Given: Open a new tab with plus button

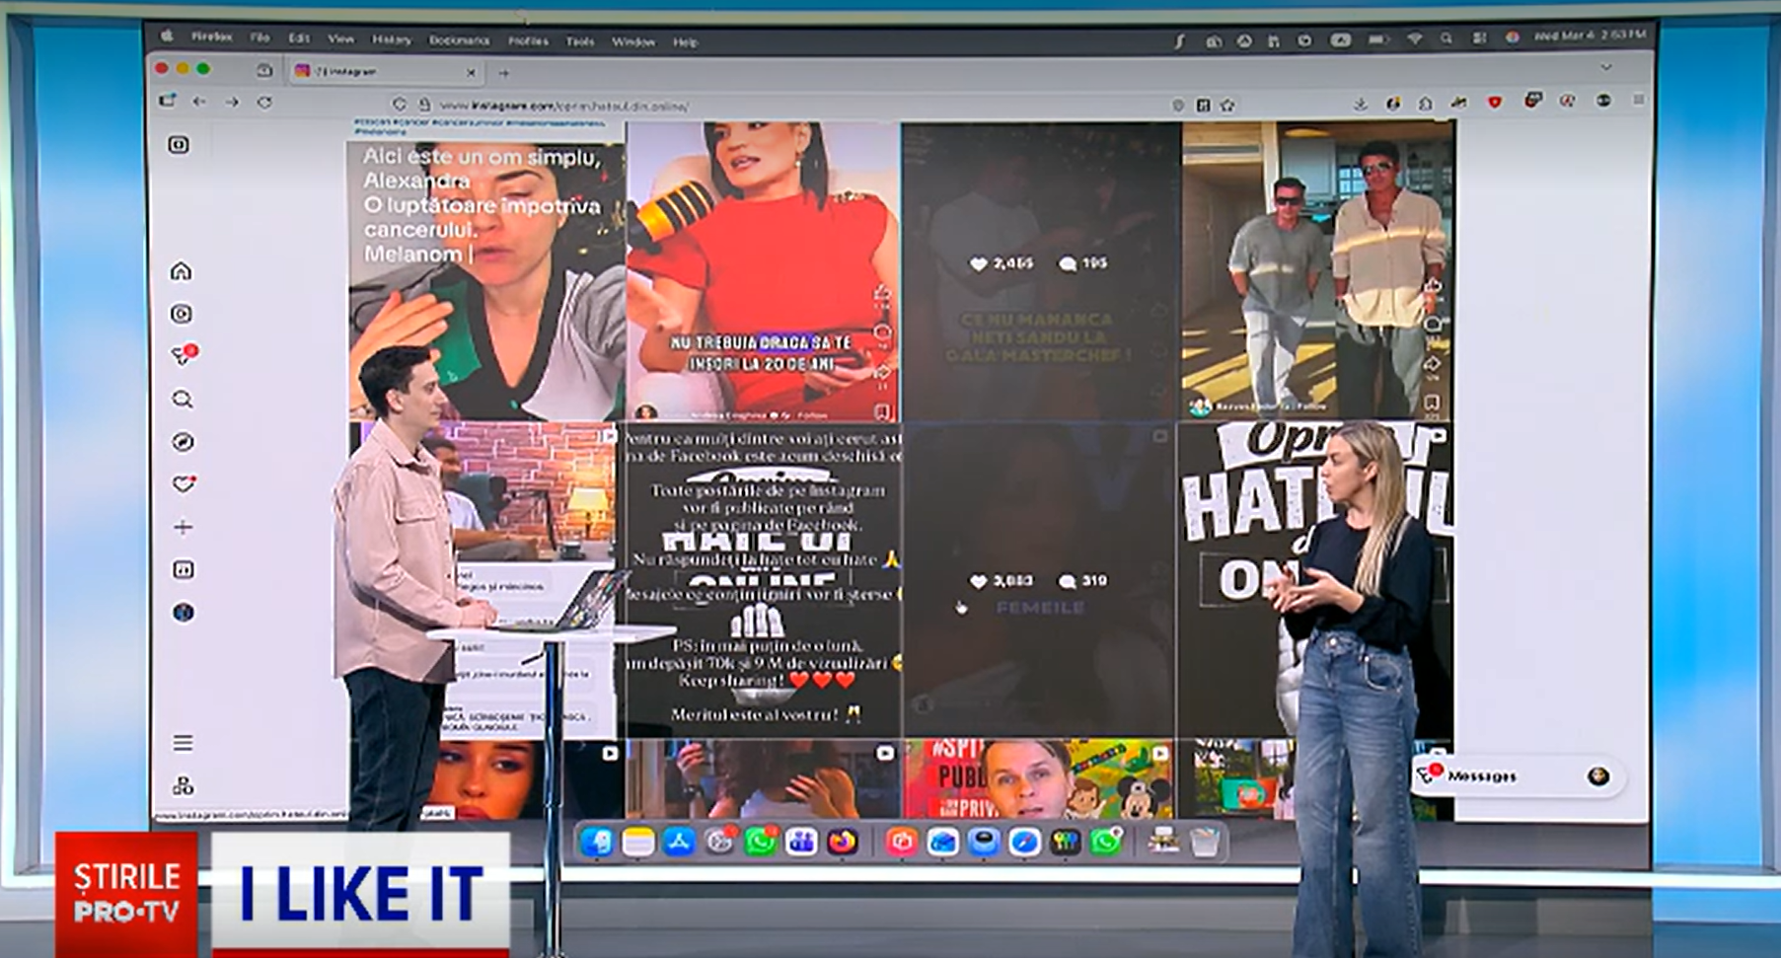Looking at the screenshot, I should (504, 73).
